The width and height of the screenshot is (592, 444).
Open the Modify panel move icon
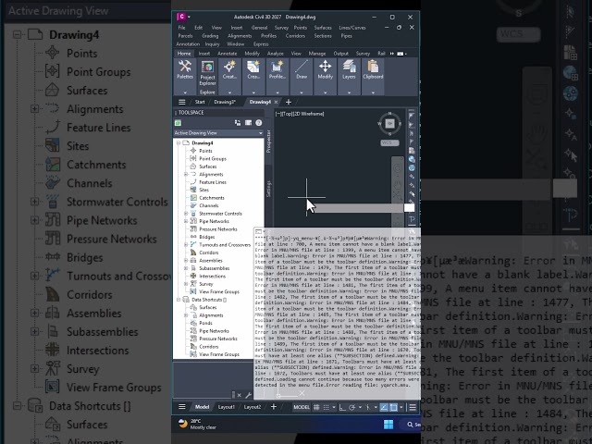pos(325,67)
